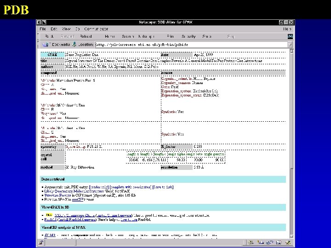Open the [header only] link
The image size is (331, 248).
(98, 187)
